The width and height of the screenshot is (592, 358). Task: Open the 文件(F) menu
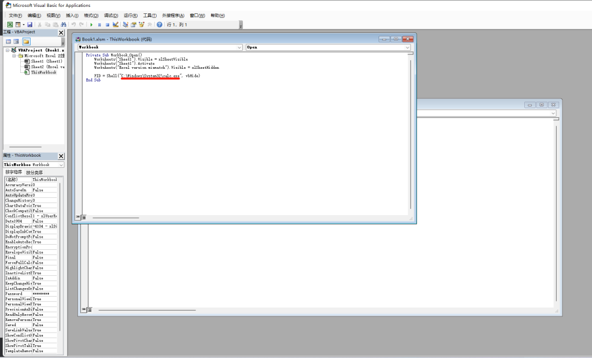click(16, 16)
